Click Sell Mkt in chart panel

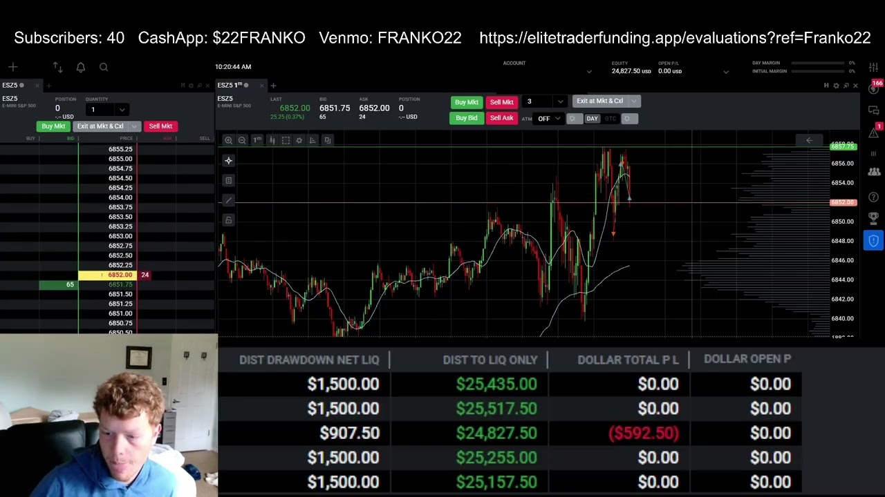click(501, 102)
